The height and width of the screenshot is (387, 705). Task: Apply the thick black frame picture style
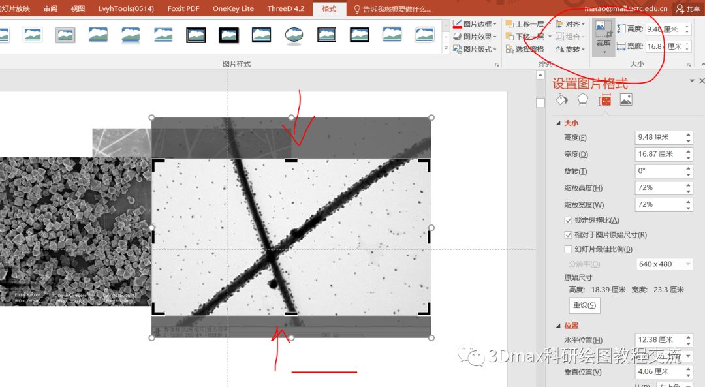click(x=229, y=35)
